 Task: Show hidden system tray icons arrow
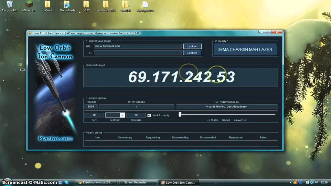(291, 183)
